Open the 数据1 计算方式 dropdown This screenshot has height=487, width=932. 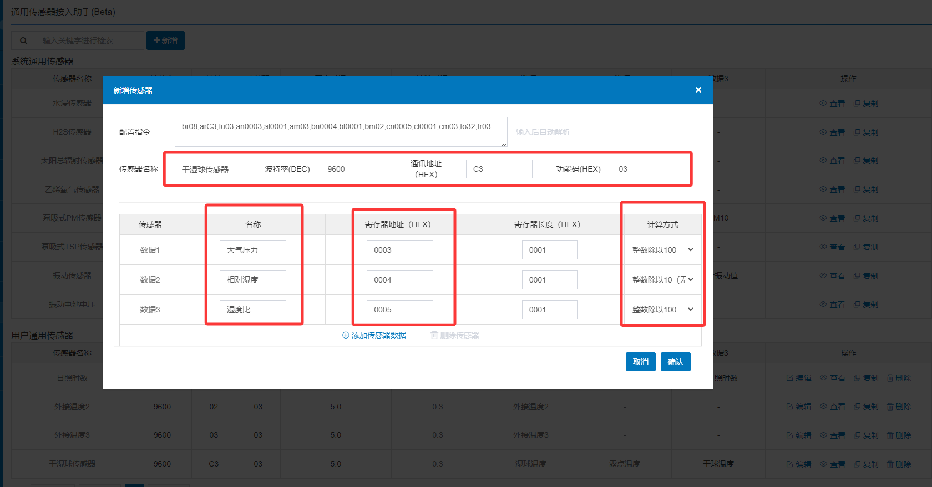(663, 250)
